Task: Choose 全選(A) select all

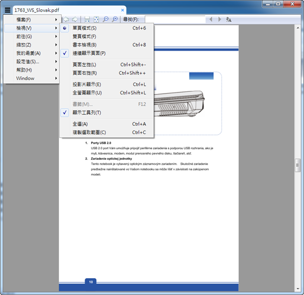Action: pos(106,124)
